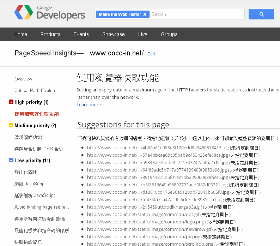Image resolution: width=280 pixels, height=246 pixels.
Task: Click the Google Developers logo
Action: [x=50, y=12]
